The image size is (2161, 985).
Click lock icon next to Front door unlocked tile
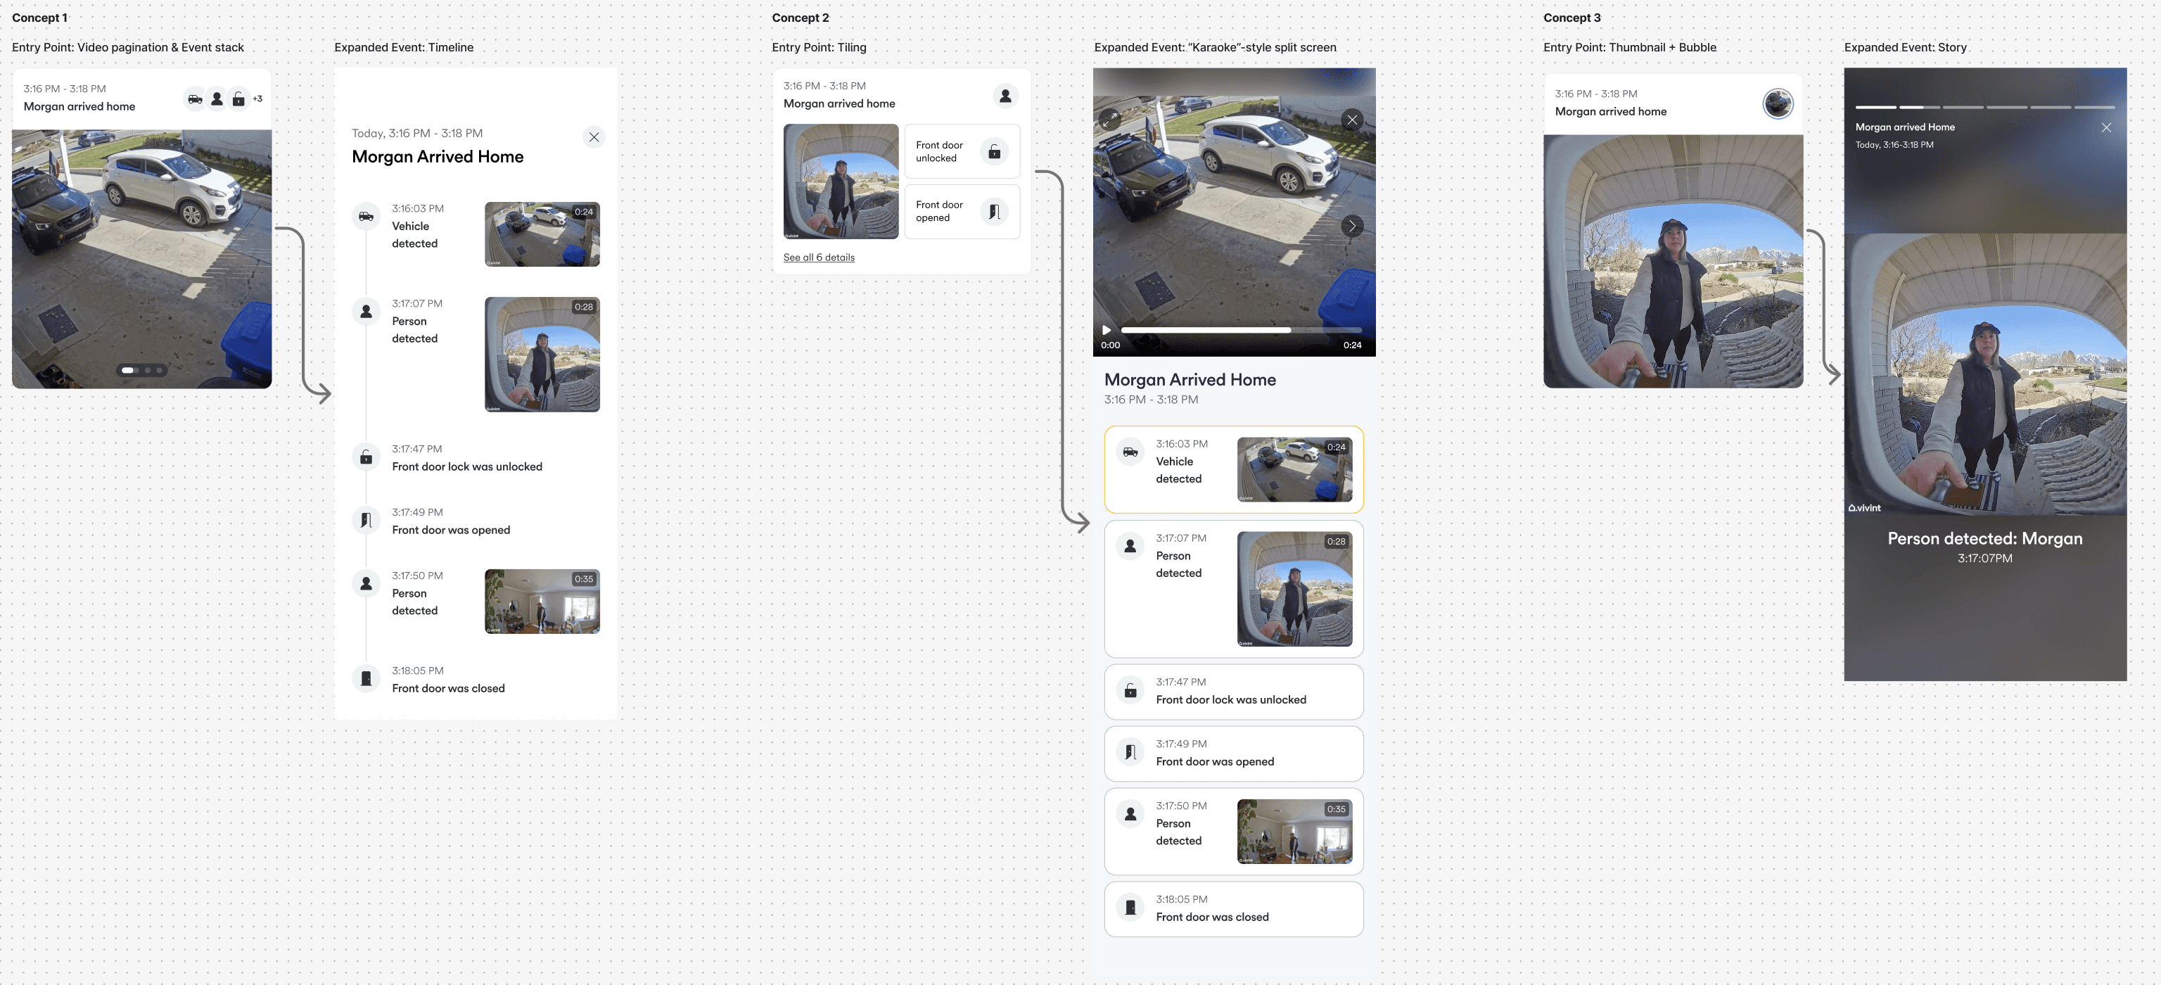point(993,152)
